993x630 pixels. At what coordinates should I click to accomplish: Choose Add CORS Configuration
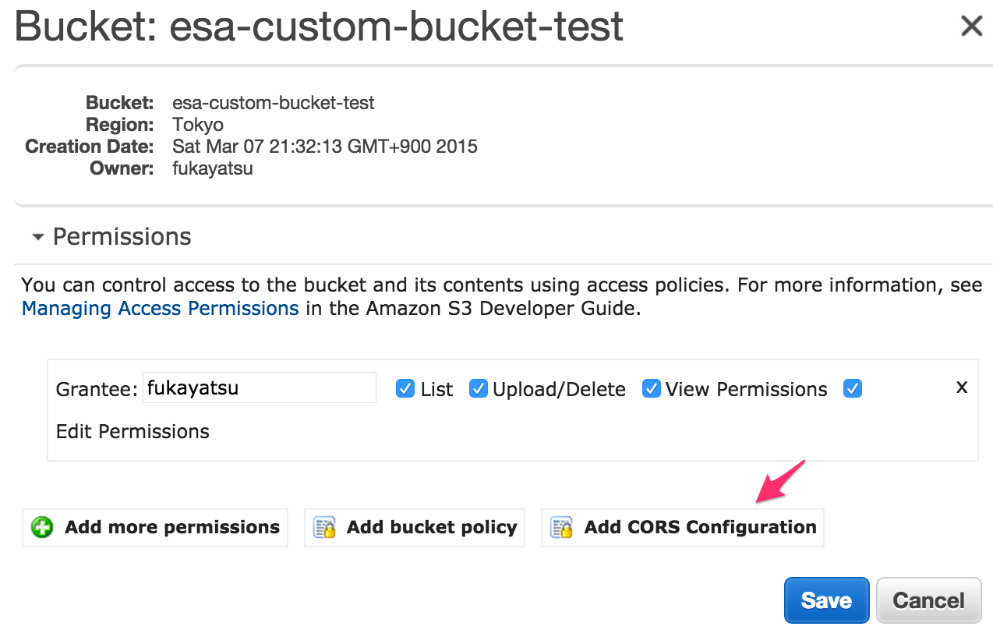683,528
